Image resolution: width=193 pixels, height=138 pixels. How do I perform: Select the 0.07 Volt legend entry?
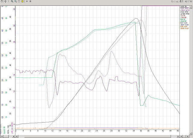[x=184, y=23]
